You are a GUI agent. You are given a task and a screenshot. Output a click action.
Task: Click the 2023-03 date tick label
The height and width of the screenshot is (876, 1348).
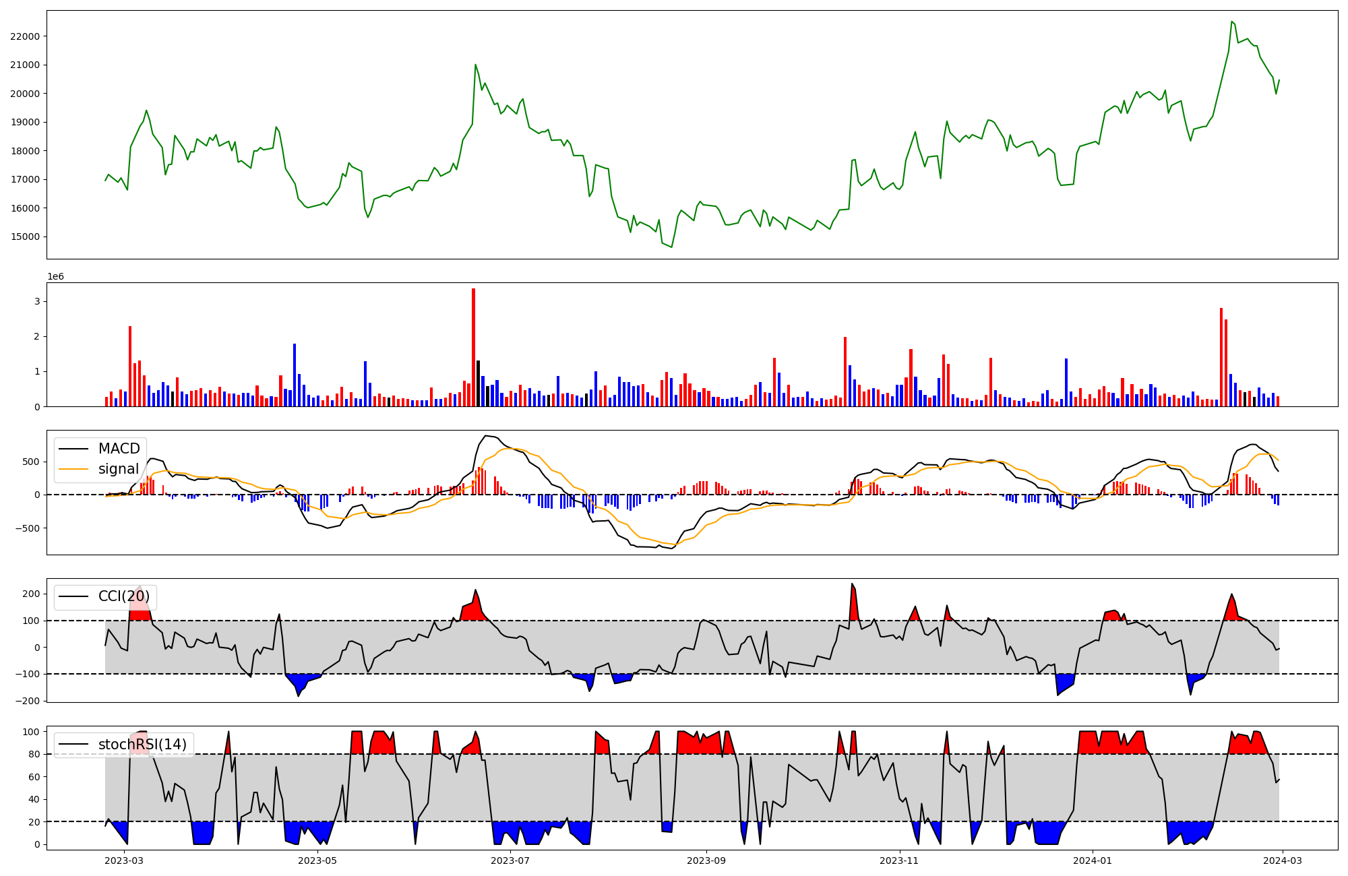pos(125,860)
